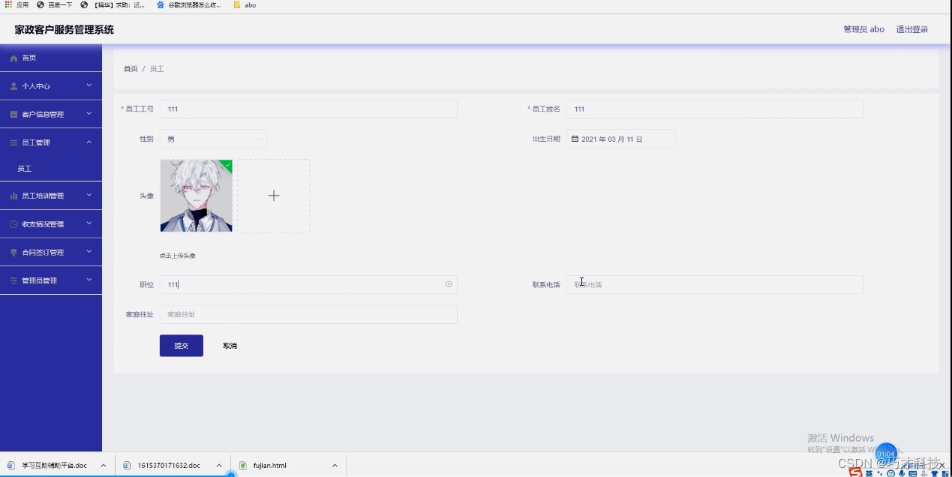Image resolution: width=952 pixels, height=477 pixels.
Task: Click the 管理员 abo account link
Action: click(863, 29)
